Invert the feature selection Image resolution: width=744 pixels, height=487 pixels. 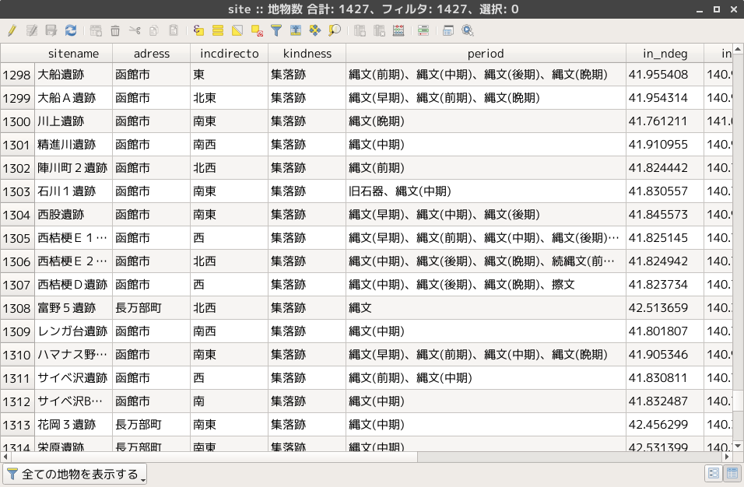[237, 31]
